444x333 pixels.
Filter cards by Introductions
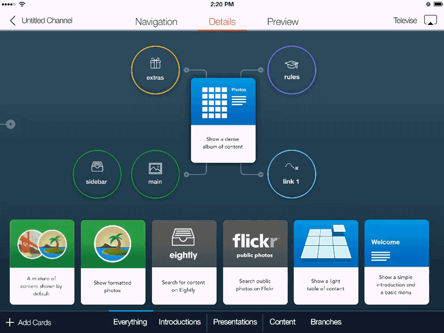180,322
